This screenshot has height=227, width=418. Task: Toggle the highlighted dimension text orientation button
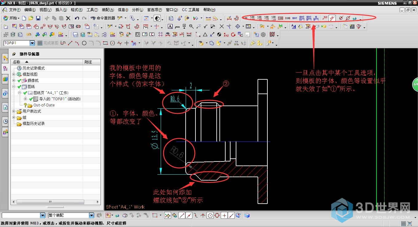[x=332, y=18]
